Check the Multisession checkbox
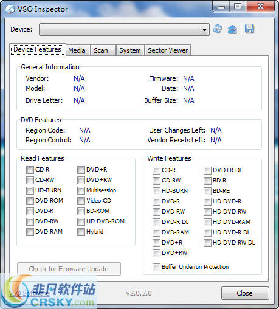279x309 pixels. point(81,190)
